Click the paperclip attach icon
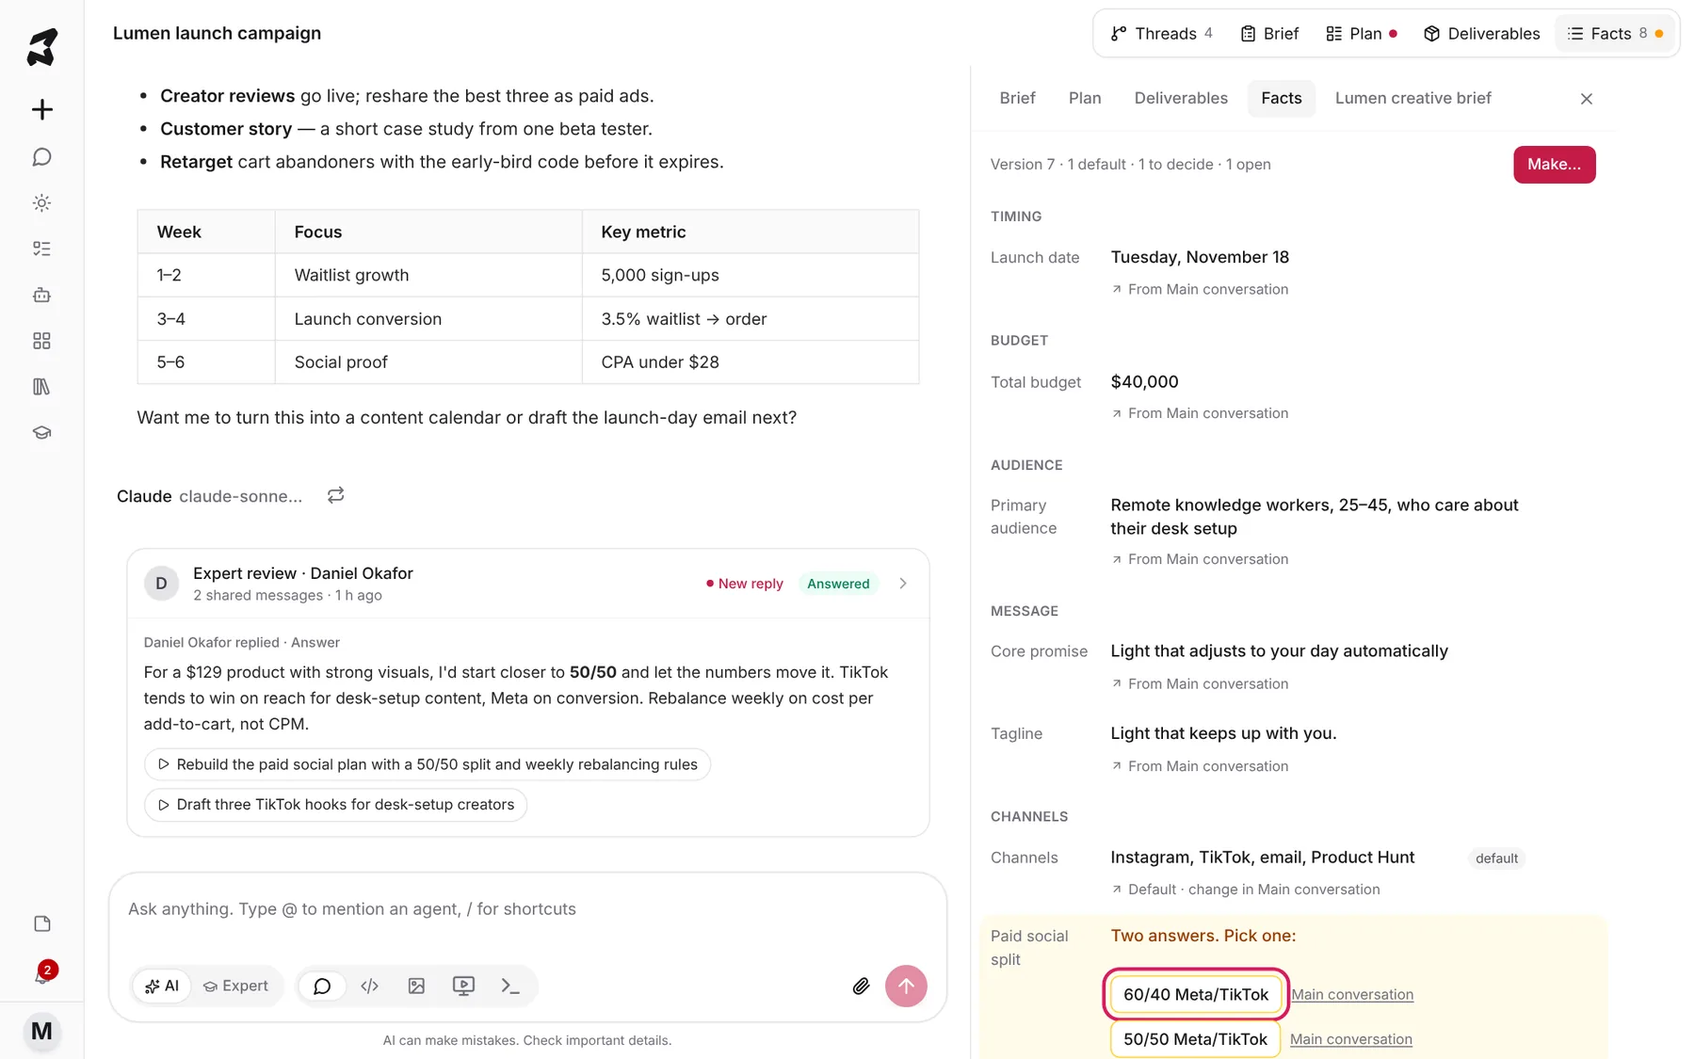 click(x=861, y=986)
